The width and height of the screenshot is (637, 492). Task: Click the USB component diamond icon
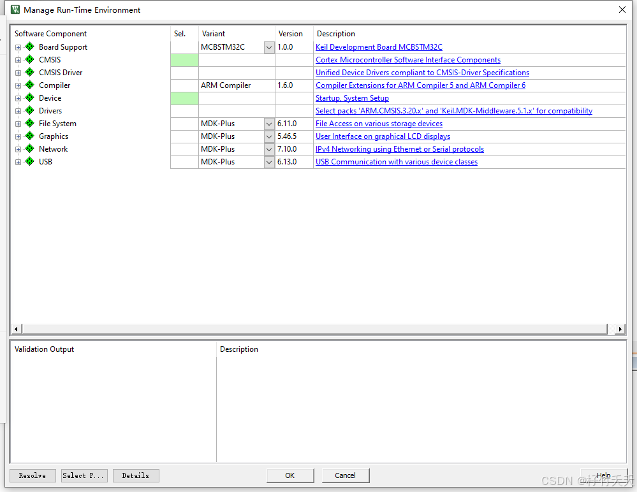point(30,162)
